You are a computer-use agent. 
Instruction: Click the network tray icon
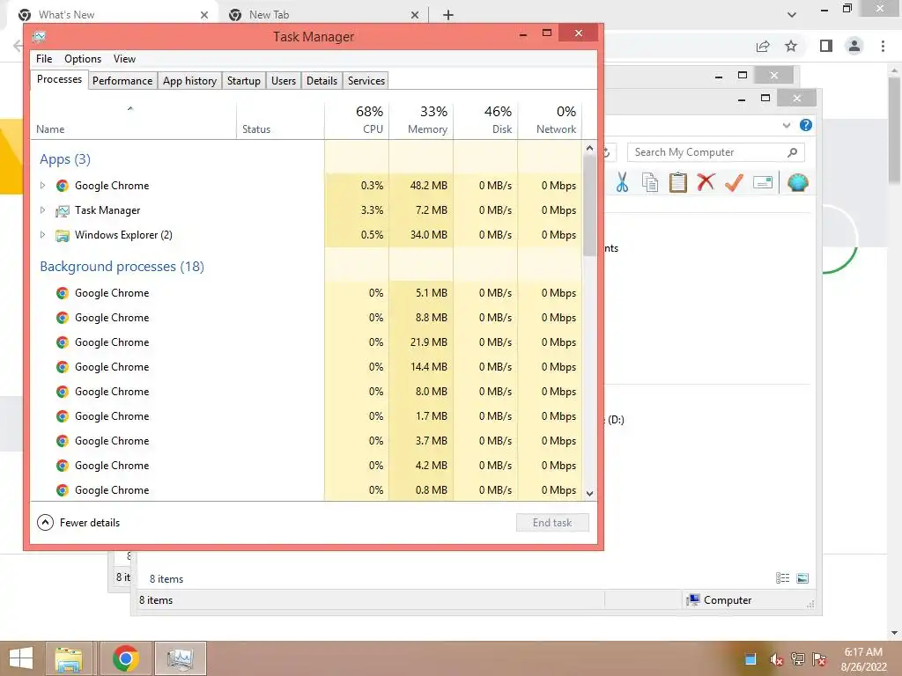coord(798,659)
